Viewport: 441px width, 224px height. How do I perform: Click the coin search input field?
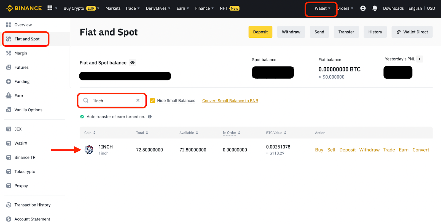[112, 101]
